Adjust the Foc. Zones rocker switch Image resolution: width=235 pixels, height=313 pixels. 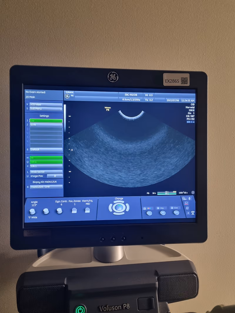(x=74, y=210)
